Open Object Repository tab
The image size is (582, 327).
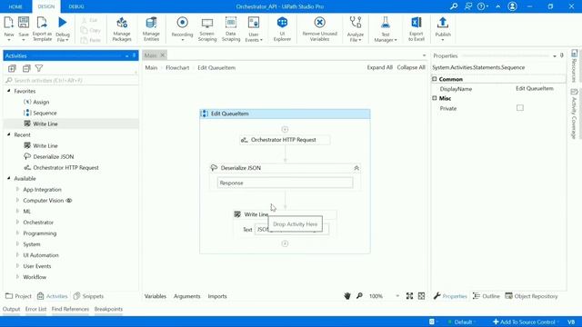531,296
